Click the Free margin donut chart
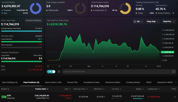 coord(80,8)
